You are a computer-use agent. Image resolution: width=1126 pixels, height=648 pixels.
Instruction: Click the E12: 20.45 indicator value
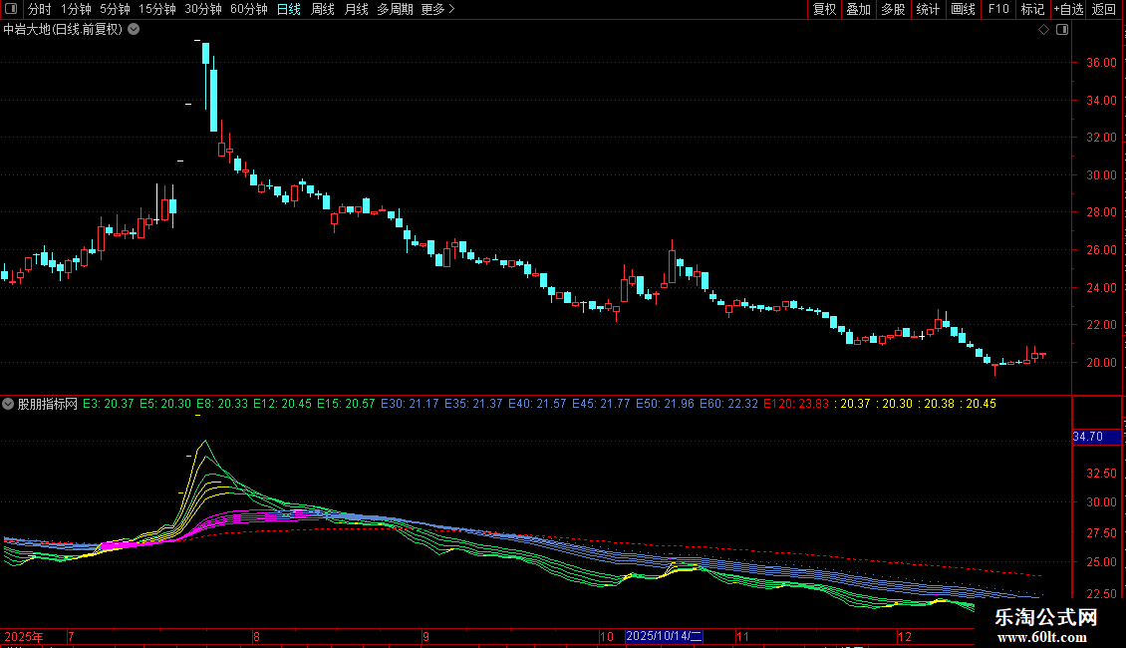(x=282, y=404)
